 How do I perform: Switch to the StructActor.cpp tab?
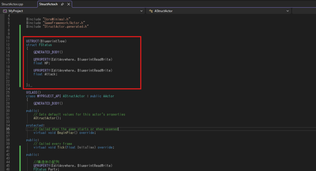(12, 4)
